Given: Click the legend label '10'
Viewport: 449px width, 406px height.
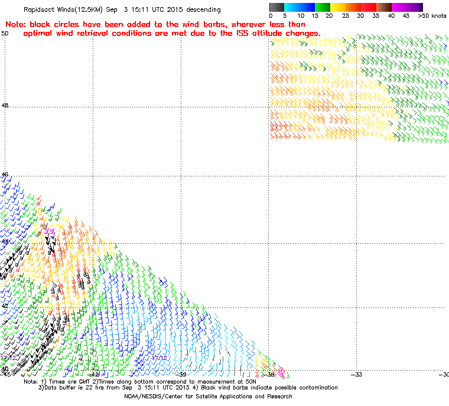Looking at the screenshot, I should click(301, 16).
